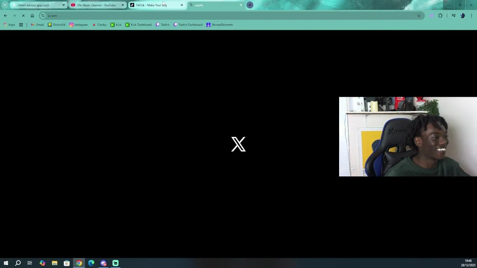This screenshot has height=268, width=477.
Task: Open Windows taskbar search
Action: (x=18, y=263)
